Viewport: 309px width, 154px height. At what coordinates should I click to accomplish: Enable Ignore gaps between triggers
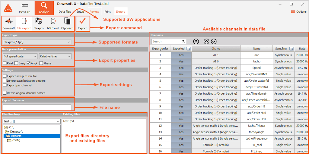(5, 80)
